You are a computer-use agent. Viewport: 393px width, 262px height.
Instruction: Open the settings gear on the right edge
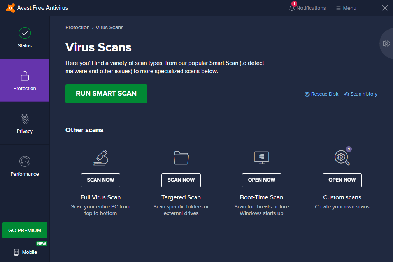(386, 44)
